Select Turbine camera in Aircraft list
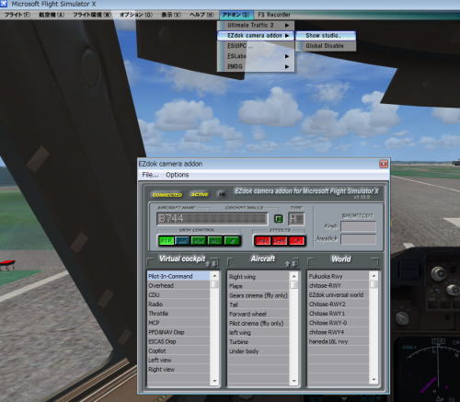Image resolution: width=460 pixels, height=402 pixels. pyautogui.click(x=259, y=342)
